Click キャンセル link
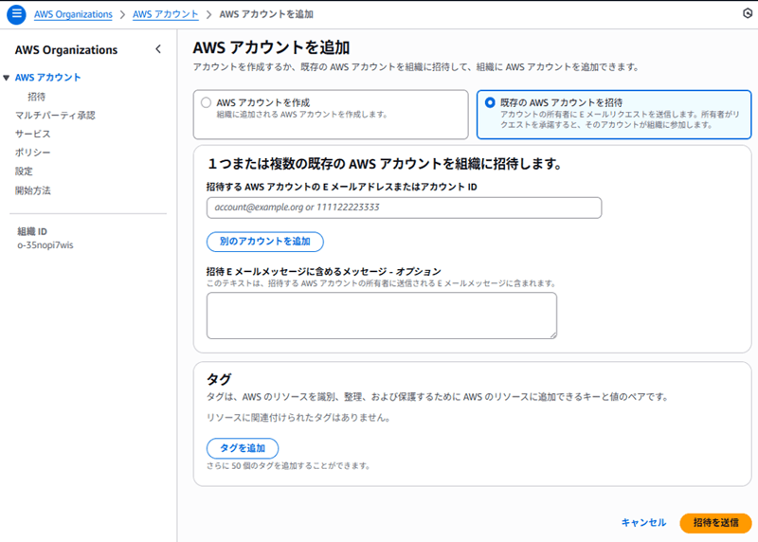 point(643,523)
